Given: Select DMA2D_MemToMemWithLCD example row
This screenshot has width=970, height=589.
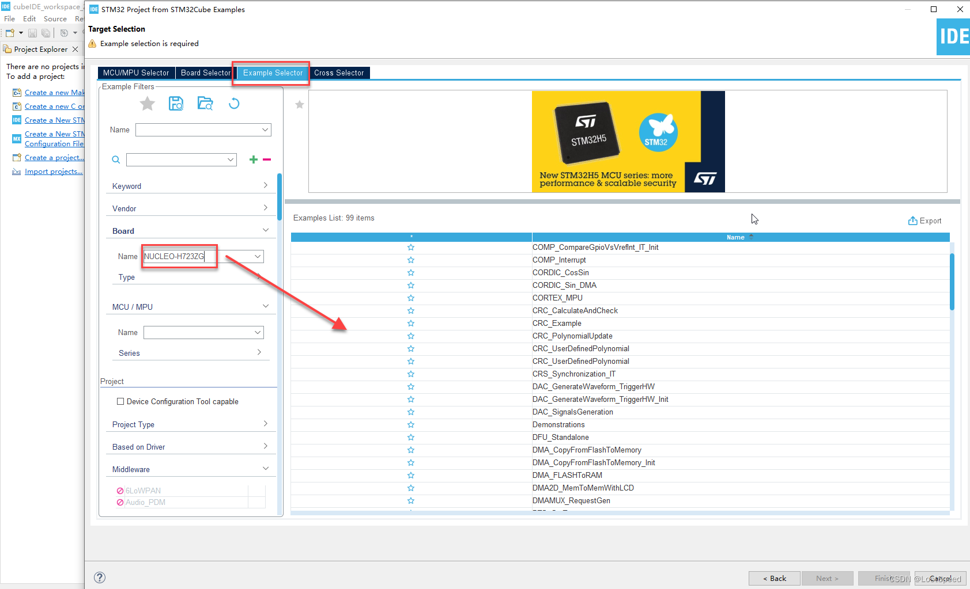Looking at the screenshot, I should 620,488.
